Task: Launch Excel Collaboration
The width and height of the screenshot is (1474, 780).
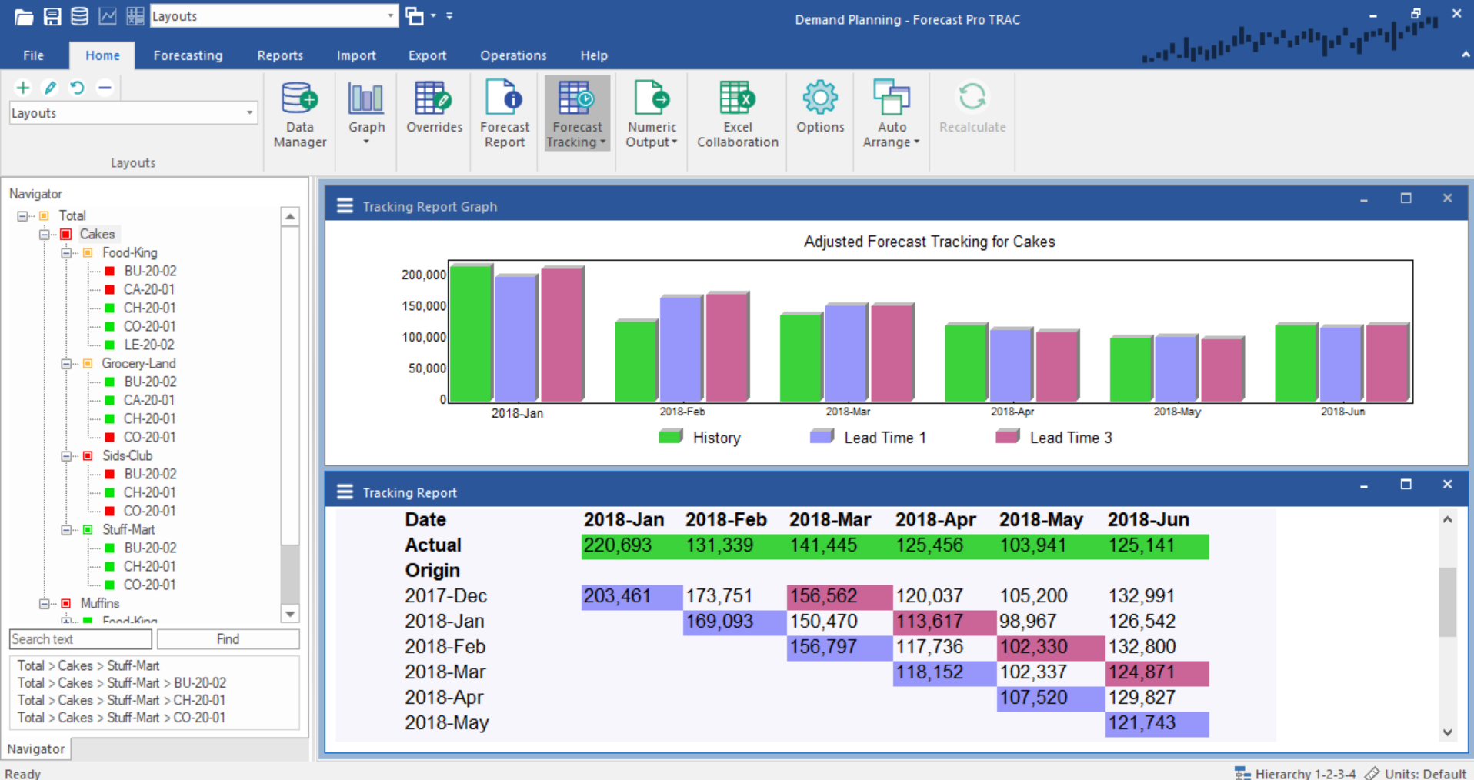Action: pyautogui.click(x=736, y=112)
